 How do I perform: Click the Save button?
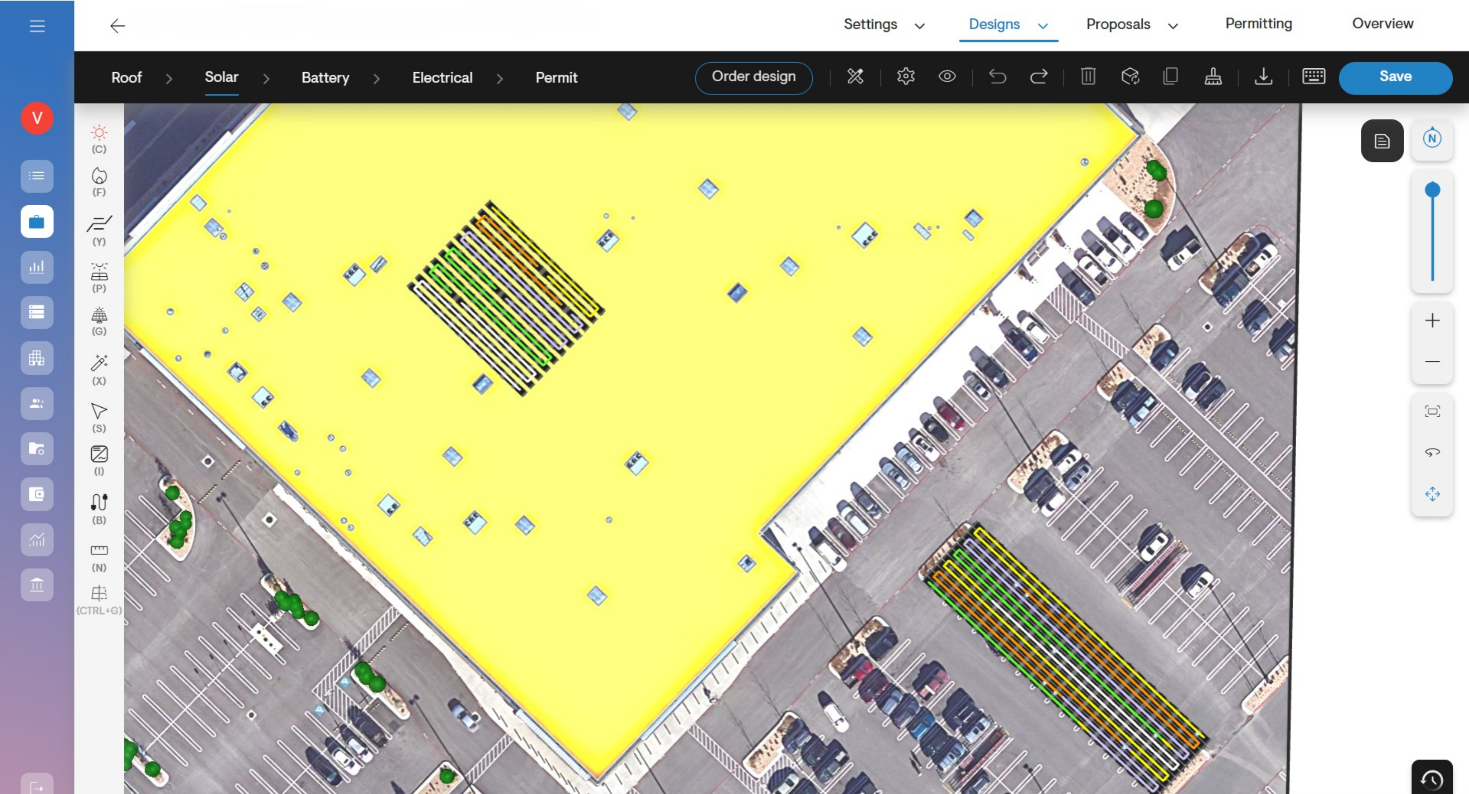pyautogui.click(x=1396, y=77)
